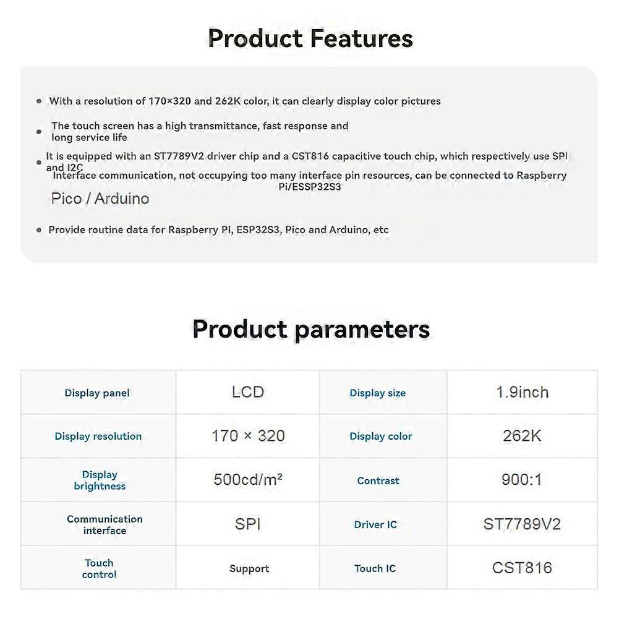This screenshot has width=619, height=619.
Task: Select the LCD value cell
Action: [x=248, y=392]
